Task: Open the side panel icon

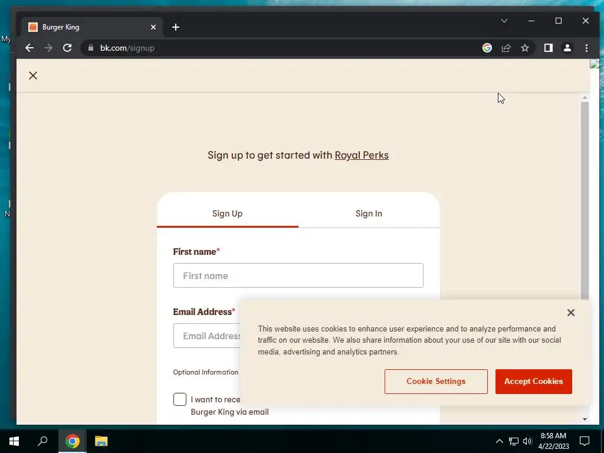Action: pos(548,48)
